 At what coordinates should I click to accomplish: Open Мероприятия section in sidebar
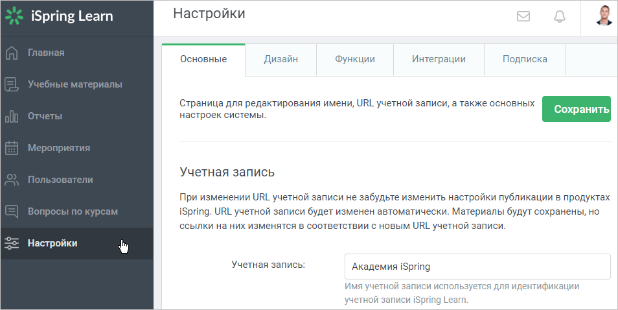point(77,148)
